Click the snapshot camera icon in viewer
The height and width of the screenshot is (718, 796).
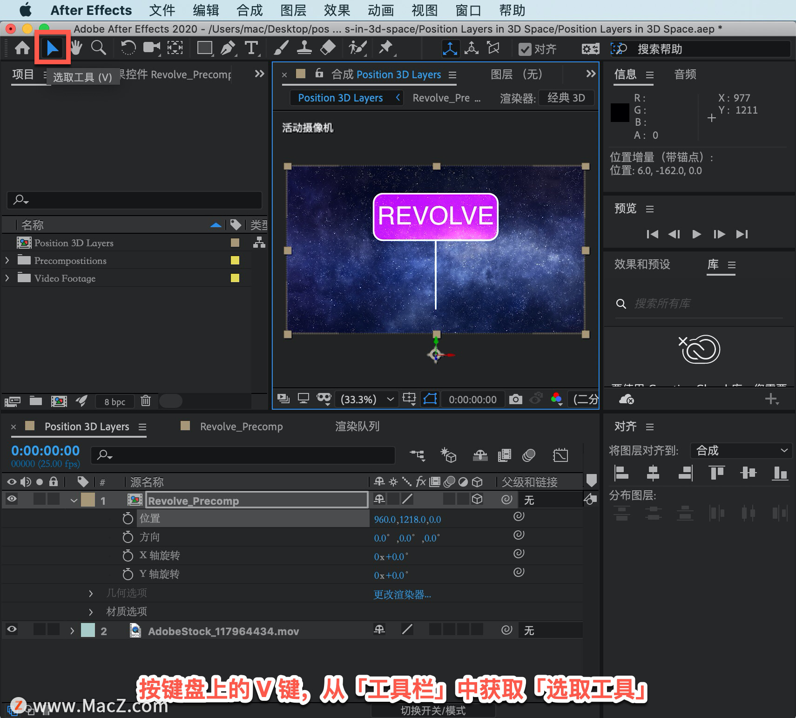pyautogui.click(x=515, y=399)
